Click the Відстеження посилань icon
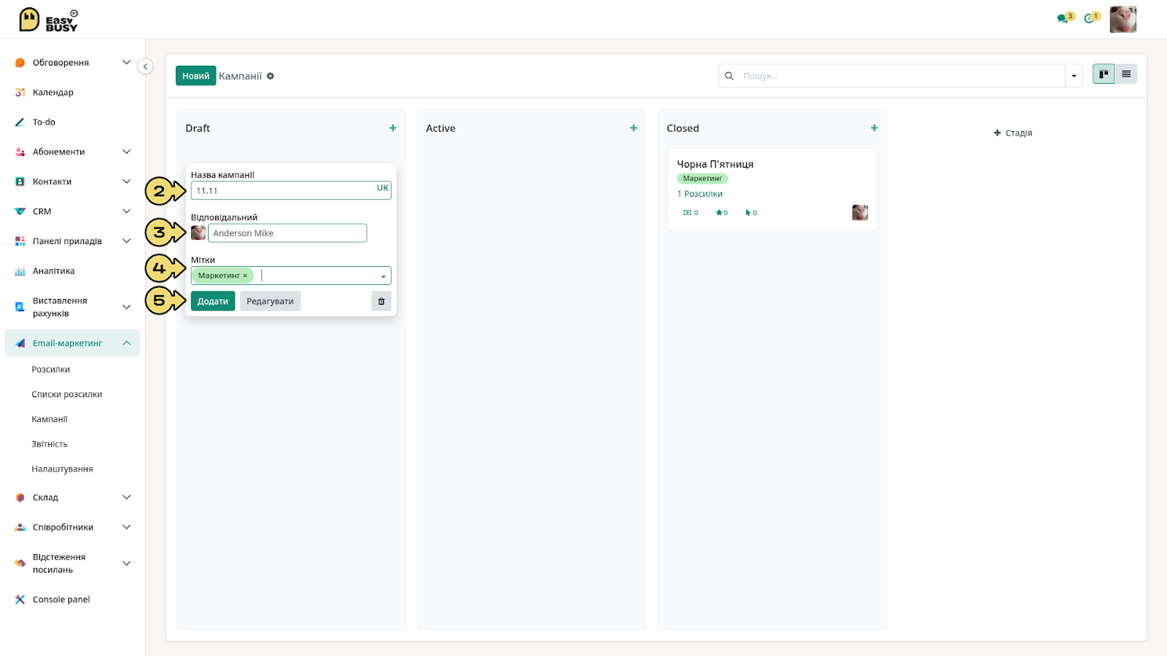Viewport: 1167px width, 656px height. point(20,563)
